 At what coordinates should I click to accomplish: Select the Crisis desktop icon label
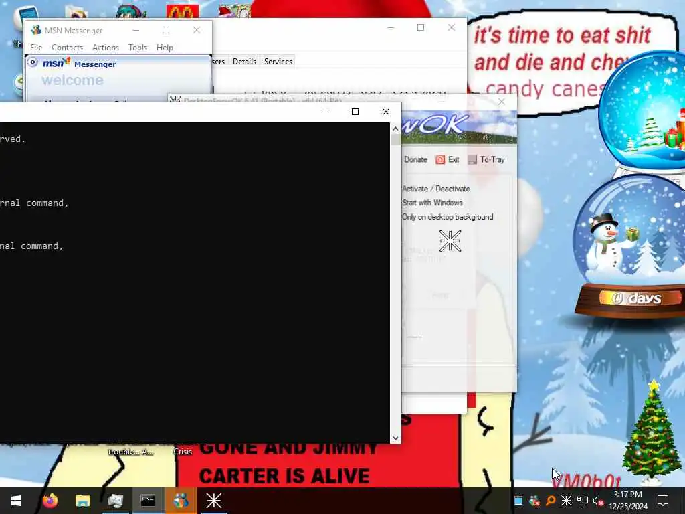click(183, 452)
